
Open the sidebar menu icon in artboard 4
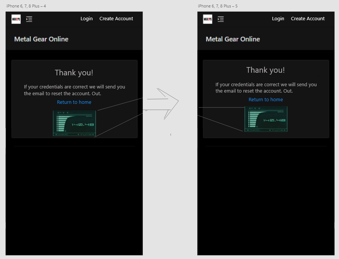[29, 19]
